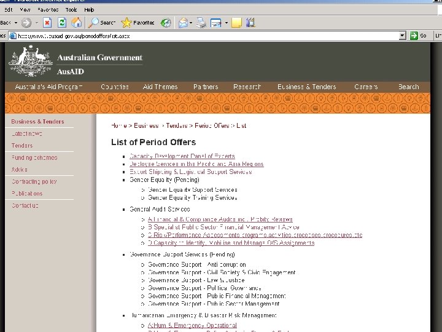Open B Specialist Public Sector Financial Management
Screen dimensions: 442x332
(x=223, y=227)
